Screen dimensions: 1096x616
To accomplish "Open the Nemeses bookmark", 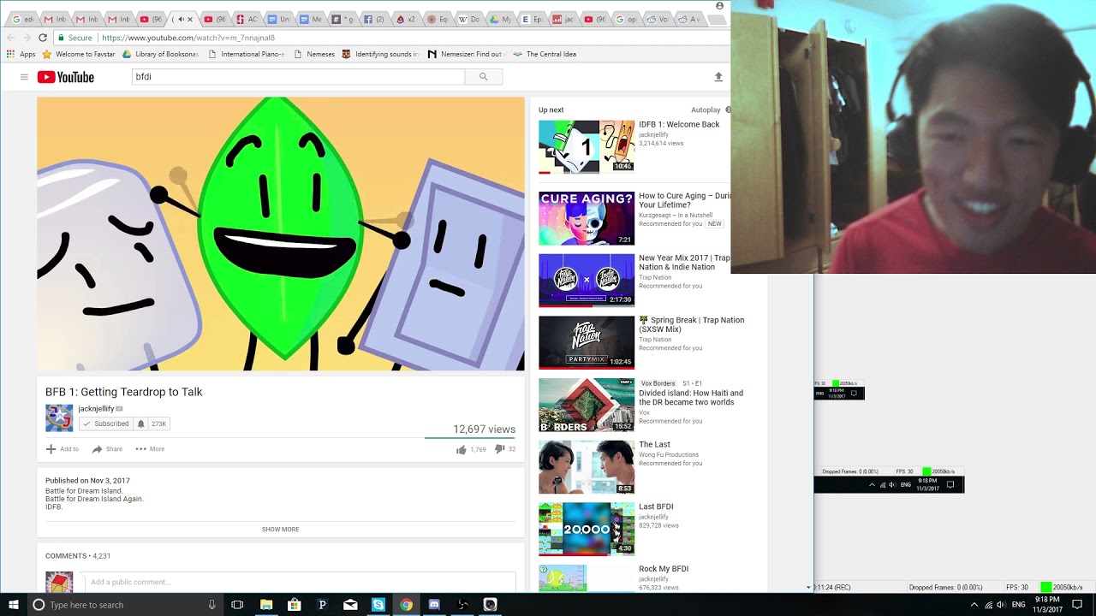I will coord(314,54).
